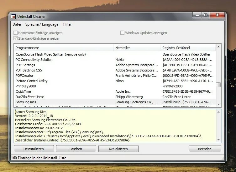Image resolution: width=236 pixels, height=172 pixels.
Task: Click the details pane scroll-down arrow
Action: [x=218, y=140]
